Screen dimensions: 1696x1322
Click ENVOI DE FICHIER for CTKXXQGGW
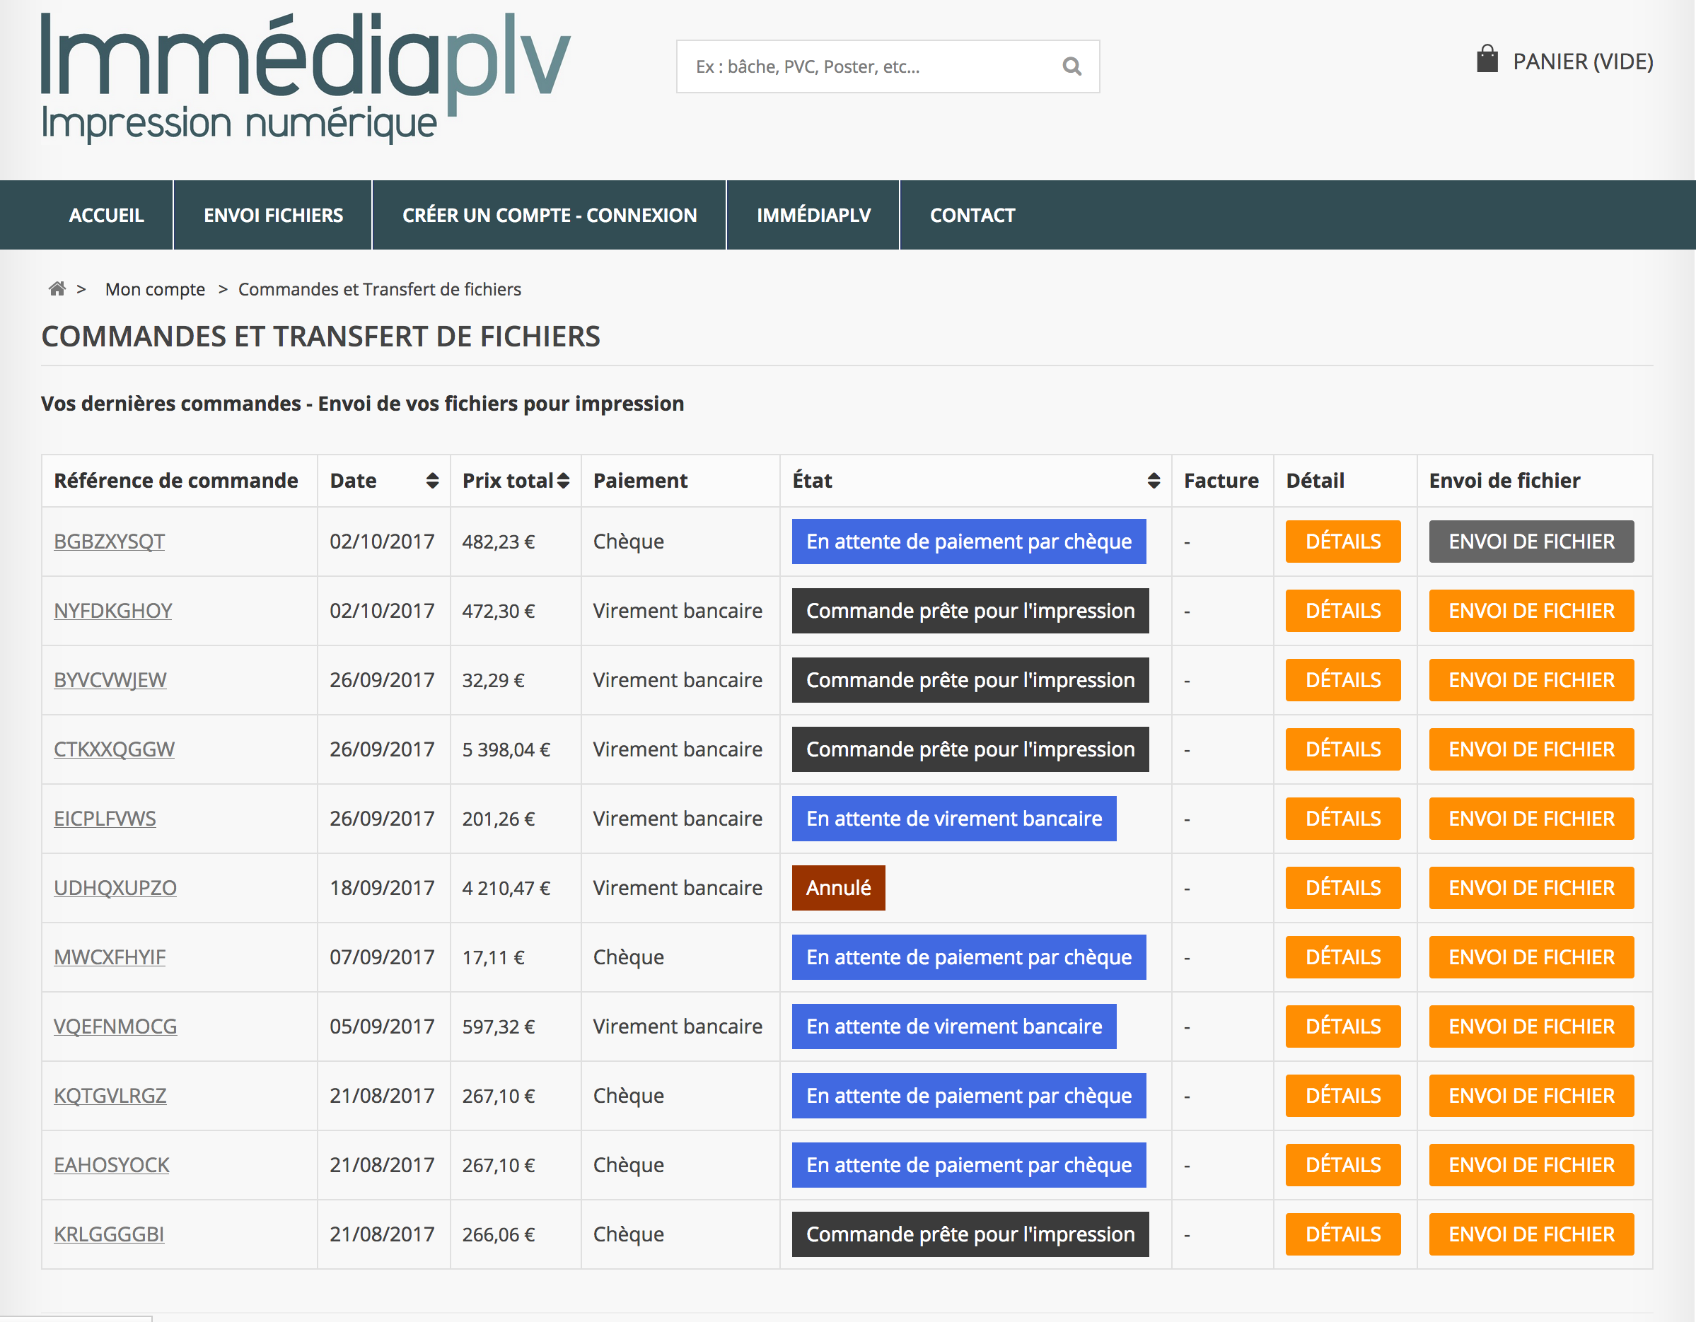(x=1531, y=749)
